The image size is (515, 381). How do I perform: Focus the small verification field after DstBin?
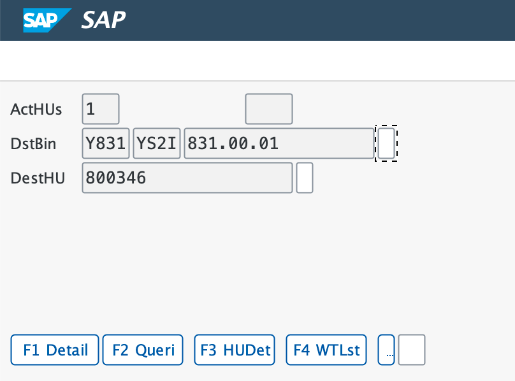(x=386, y=143)
